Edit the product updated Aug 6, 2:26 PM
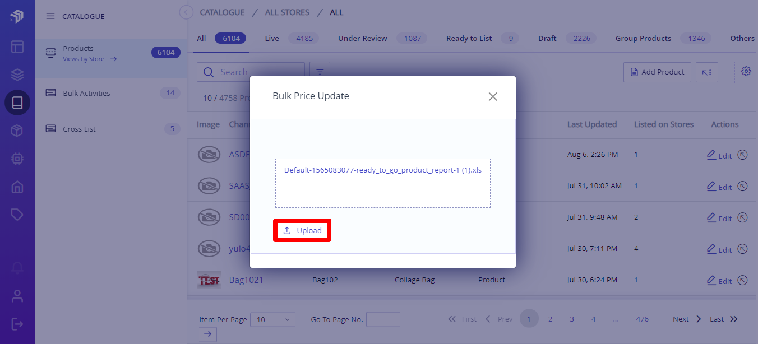This screenshot has width=758, height=344. click(719, 155)
